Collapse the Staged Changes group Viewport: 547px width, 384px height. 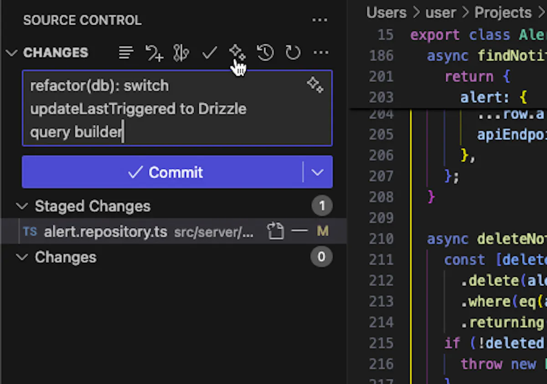click(21, 206)
